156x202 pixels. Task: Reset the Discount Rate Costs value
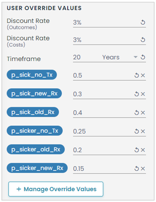[x=143, y=40]
